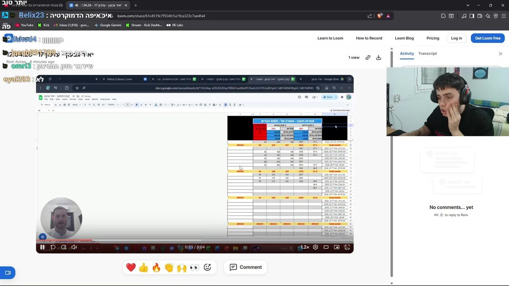
Task: Mute the audio-playing Loom browser tab
Action: point(76,5)
